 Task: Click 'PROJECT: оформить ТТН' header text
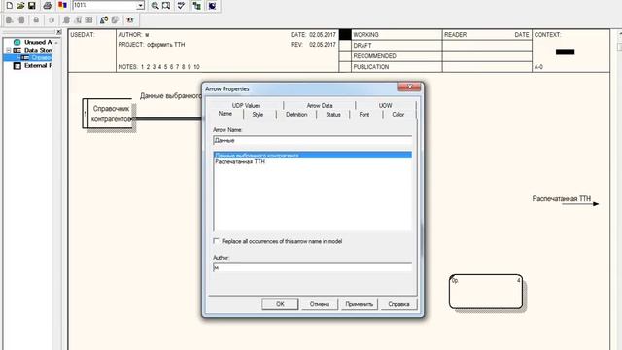click(152, 45)
